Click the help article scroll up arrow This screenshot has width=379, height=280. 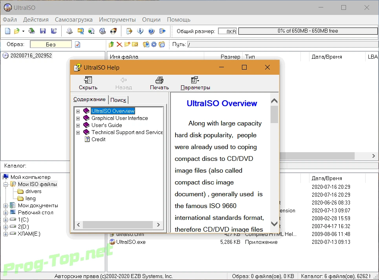point(274,101)
